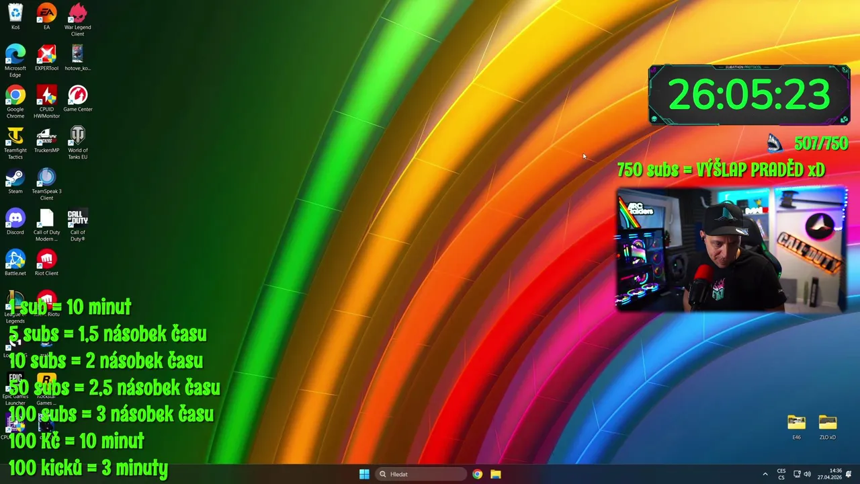860x484 pixels.
Task: Open the Windows Start menu
Action: (x=364, y=474)
